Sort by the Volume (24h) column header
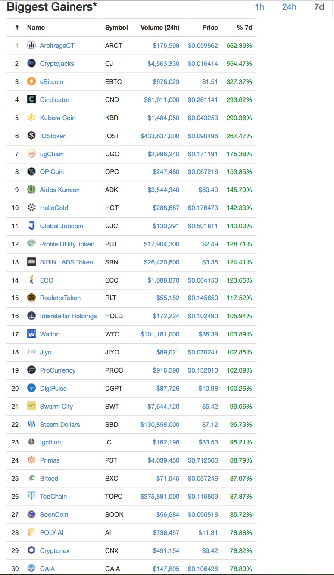The image size is (334, 575). point(160,27)
